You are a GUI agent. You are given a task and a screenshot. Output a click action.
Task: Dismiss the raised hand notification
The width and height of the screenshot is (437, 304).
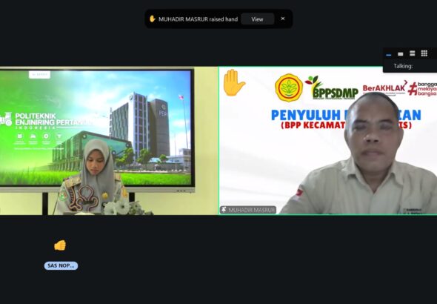(x=283, y=19)
